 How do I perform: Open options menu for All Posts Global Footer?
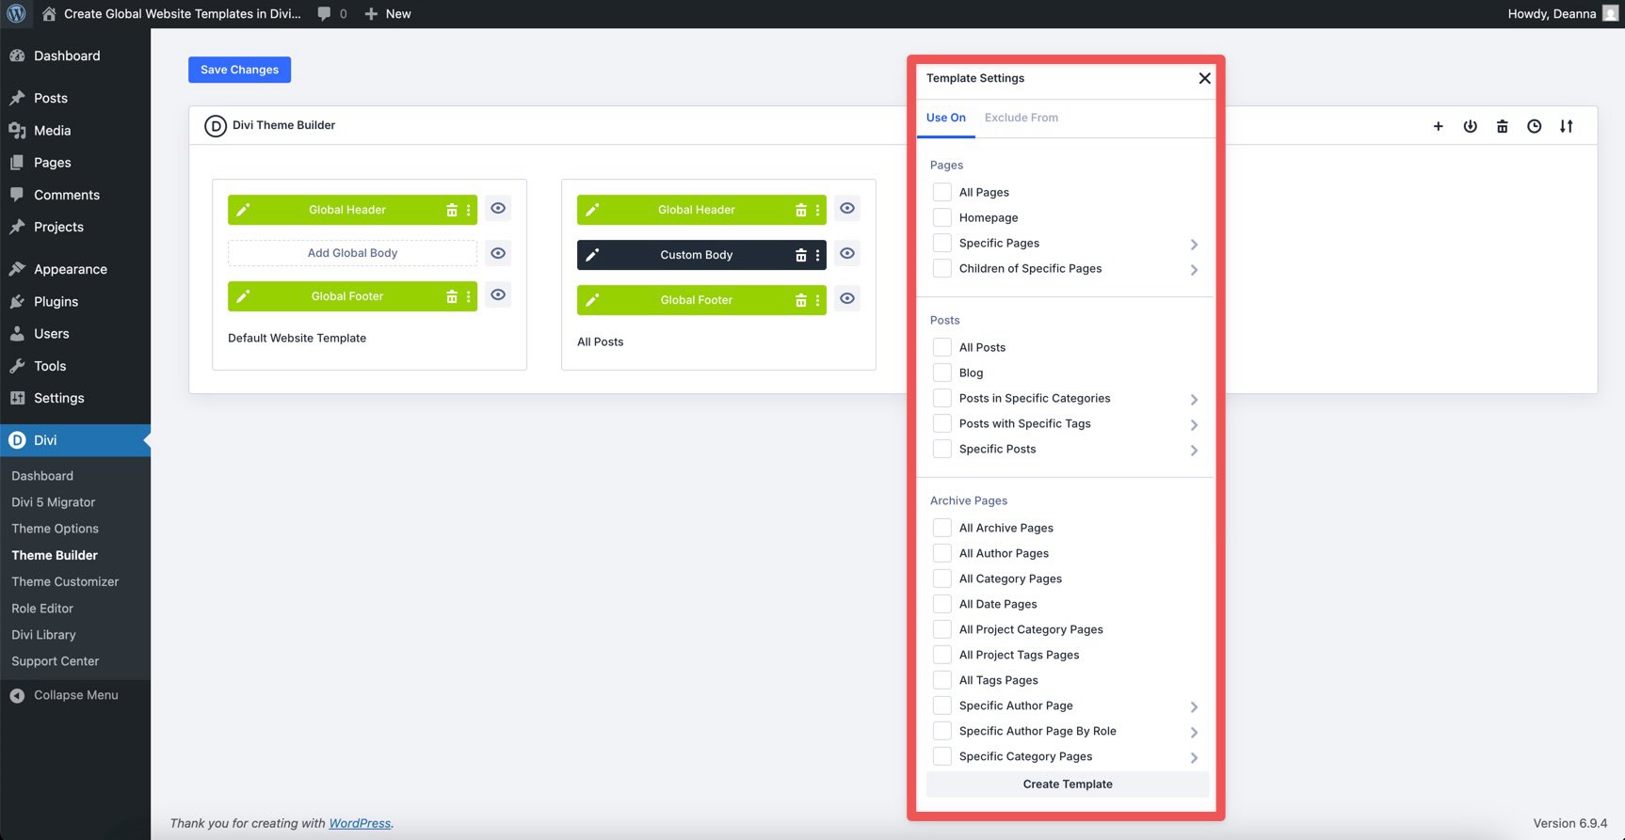pyautogui.click(x=818, y=300)
